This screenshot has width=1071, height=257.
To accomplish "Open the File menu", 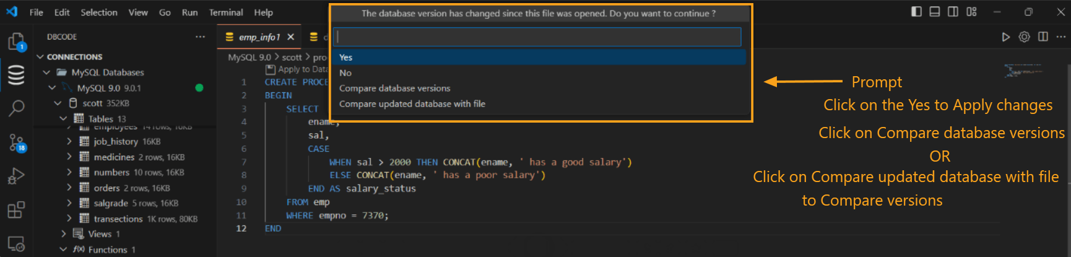I will tap(37, 12).
